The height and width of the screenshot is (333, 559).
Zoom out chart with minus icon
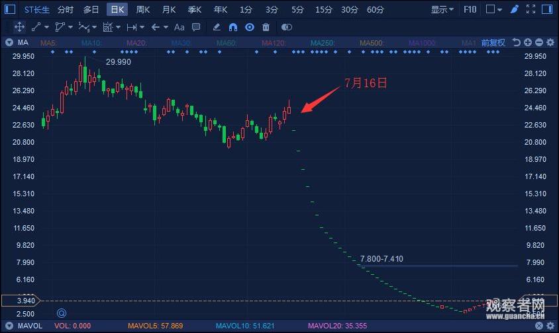coord(539,43)
